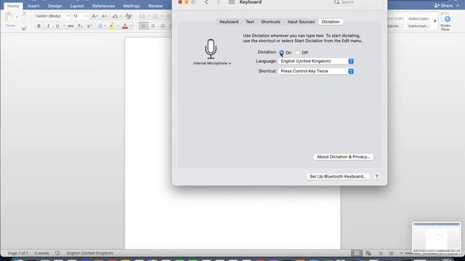
Task: Expand styles gallery arrow in Word
Action: click(435, 21)
